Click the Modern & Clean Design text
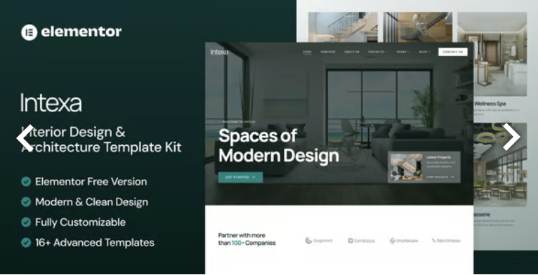Image resolution: width=538 pixels, height=275 pixels. 92,202
